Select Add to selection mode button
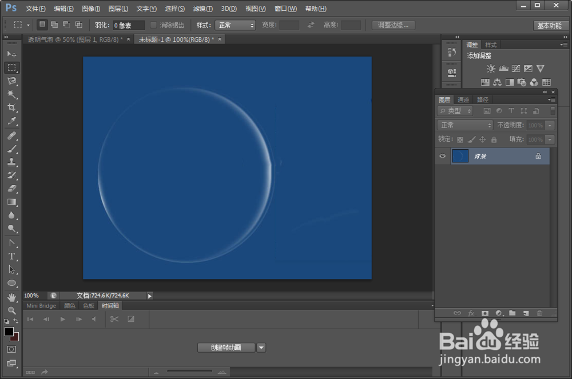The width and height of the screenshot is (572, 379). (54, 25)
